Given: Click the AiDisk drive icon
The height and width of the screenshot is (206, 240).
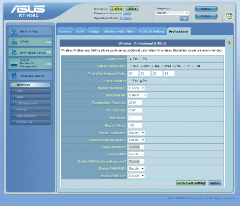Looking at the screenshot, I should click(x=14, y=41).
